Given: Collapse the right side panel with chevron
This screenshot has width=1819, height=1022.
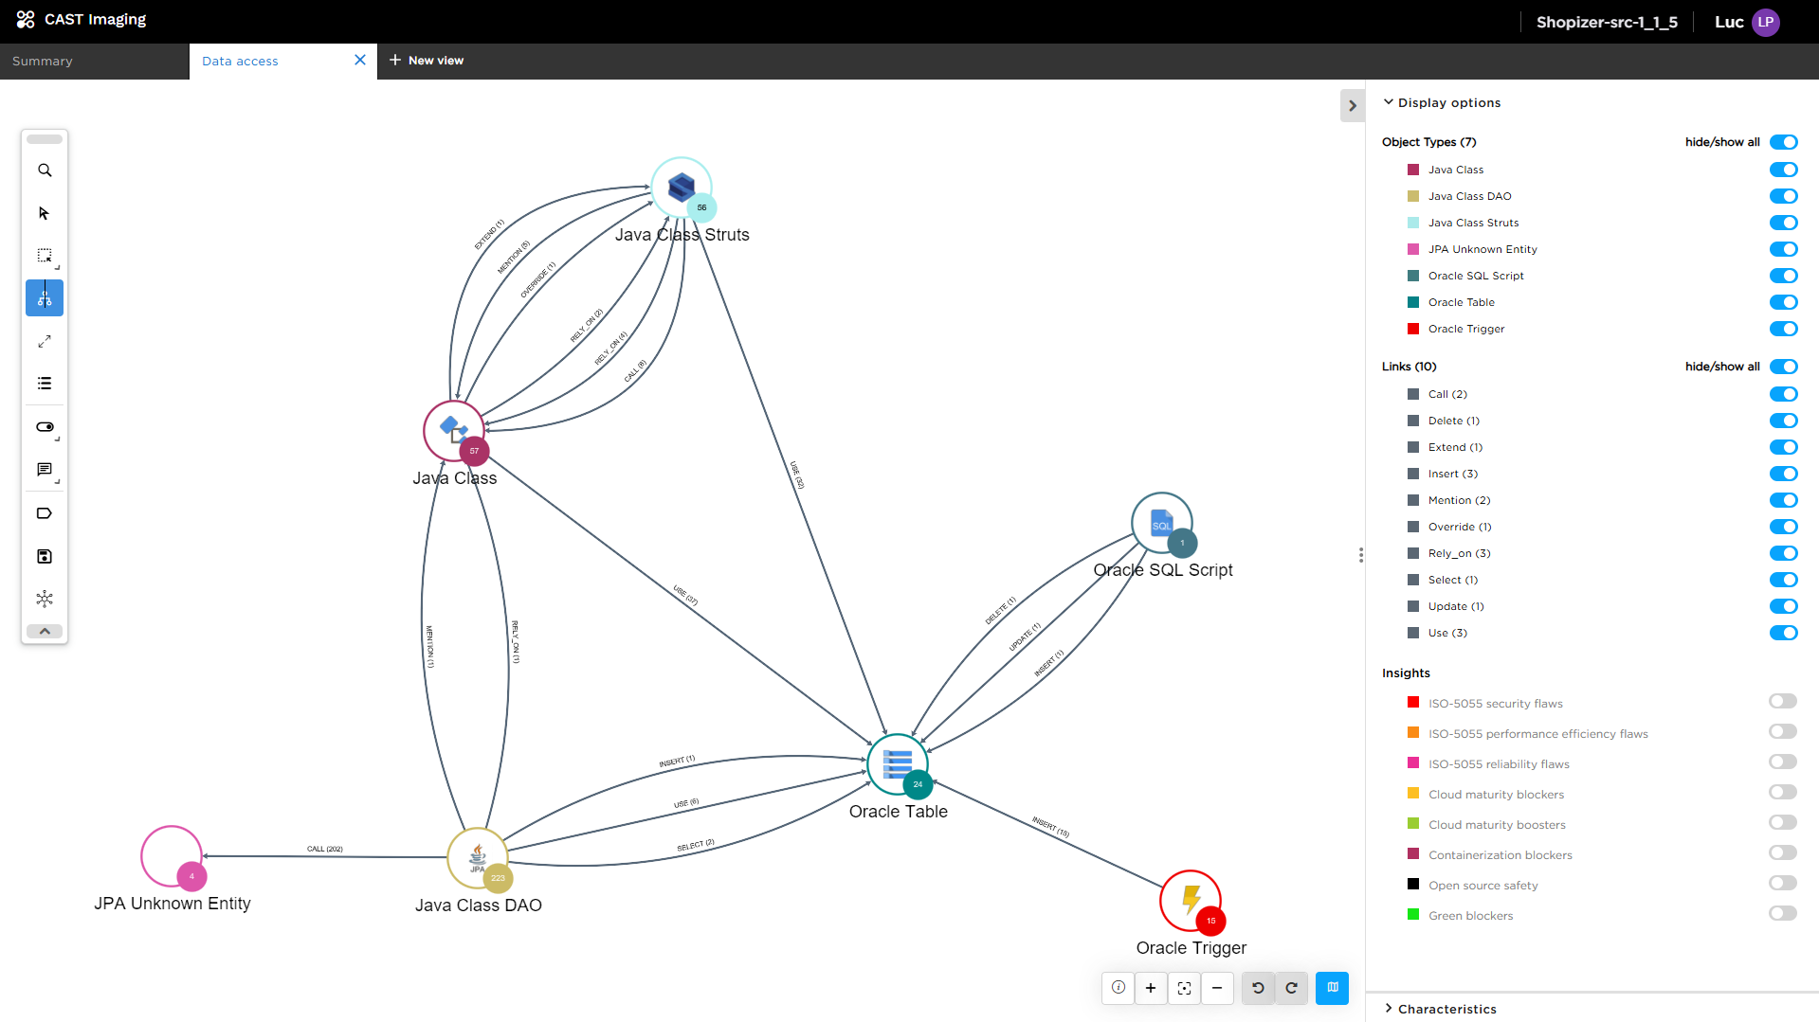Looking at the screenshot, I should click(x=1353, y=106).
